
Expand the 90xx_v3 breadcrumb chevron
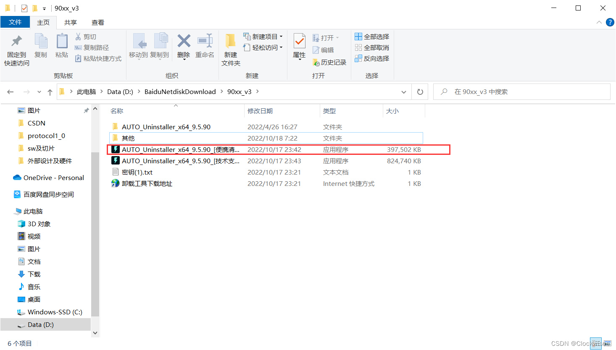[x=258, y=91]
